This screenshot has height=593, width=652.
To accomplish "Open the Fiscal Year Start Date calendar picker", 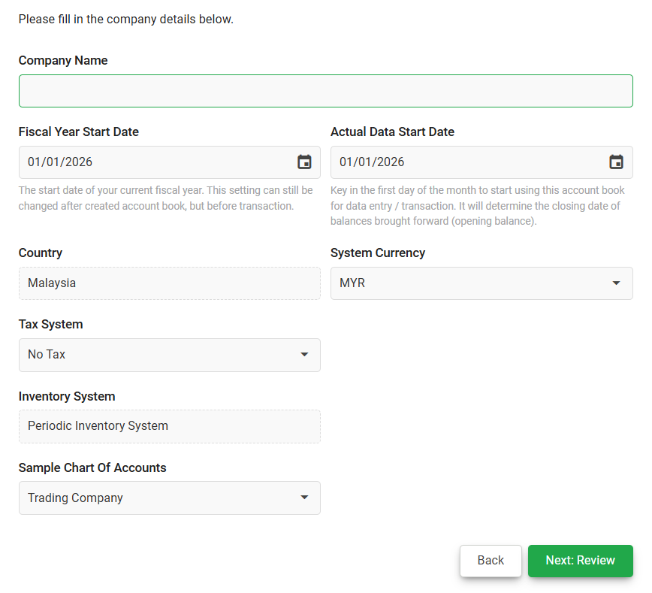I will coord(304,162).
